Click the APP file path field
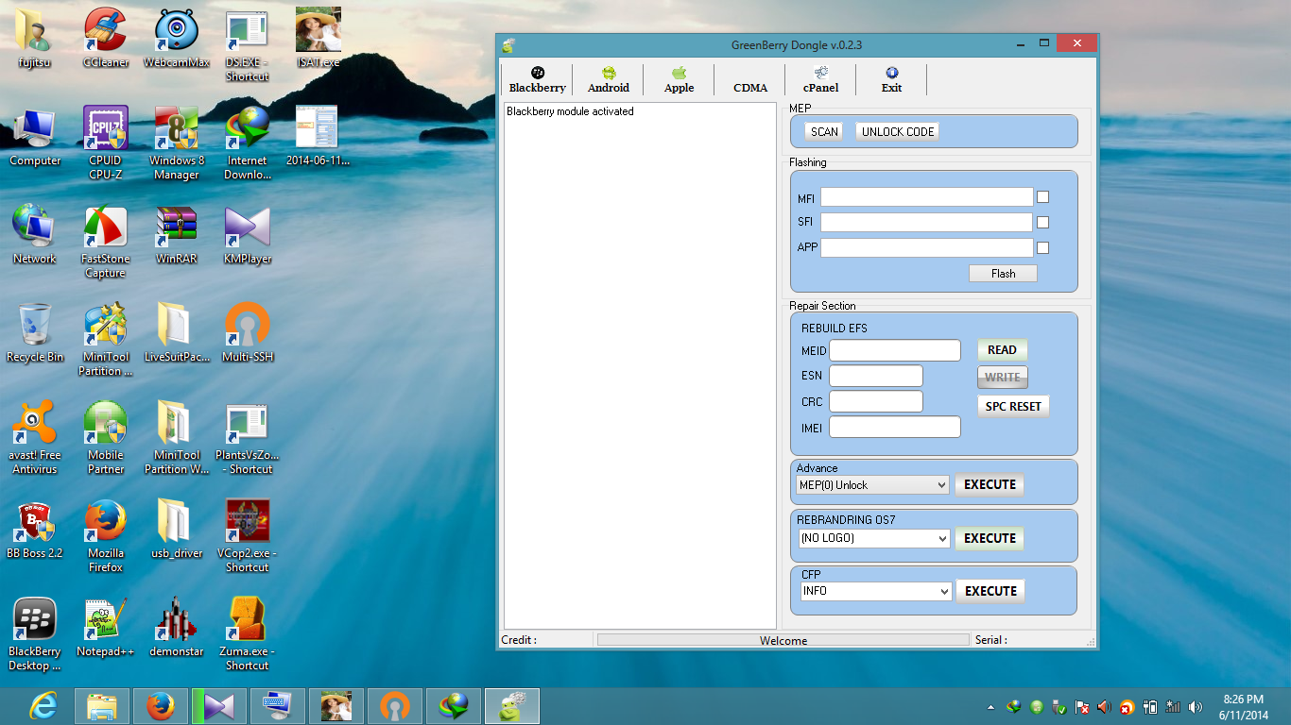 (x=927, y=248)
